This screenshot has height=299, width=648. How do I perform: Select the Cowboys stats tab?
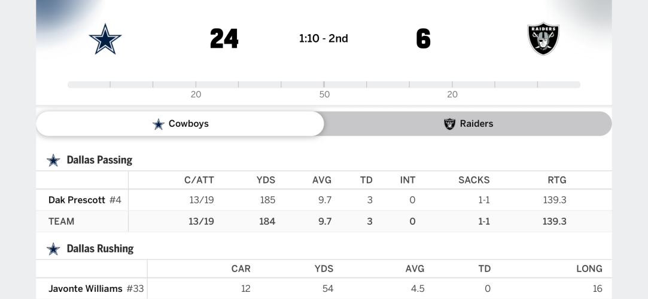tap(180, 124)
